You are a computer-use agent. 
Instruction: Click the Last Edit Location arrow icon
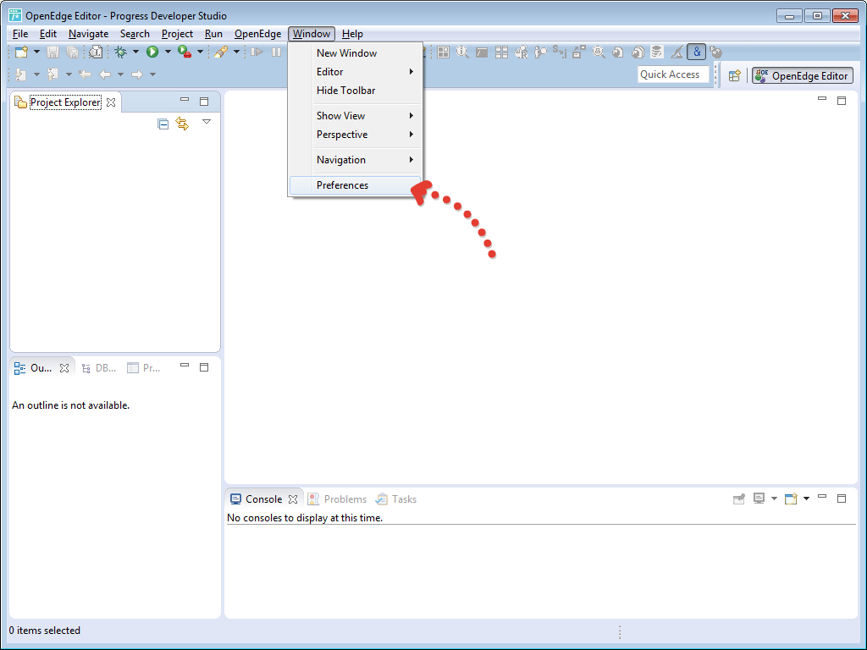(85, 74)
